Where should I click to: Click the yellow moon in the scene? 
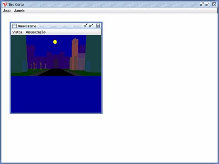click(55, 42)
